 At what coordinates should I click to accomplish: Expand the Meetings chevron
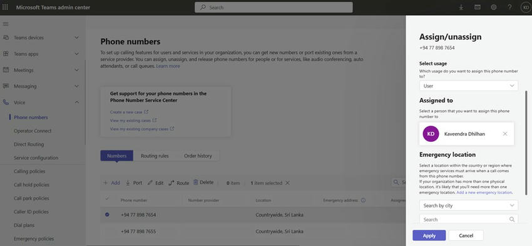[x=77, y=70]
